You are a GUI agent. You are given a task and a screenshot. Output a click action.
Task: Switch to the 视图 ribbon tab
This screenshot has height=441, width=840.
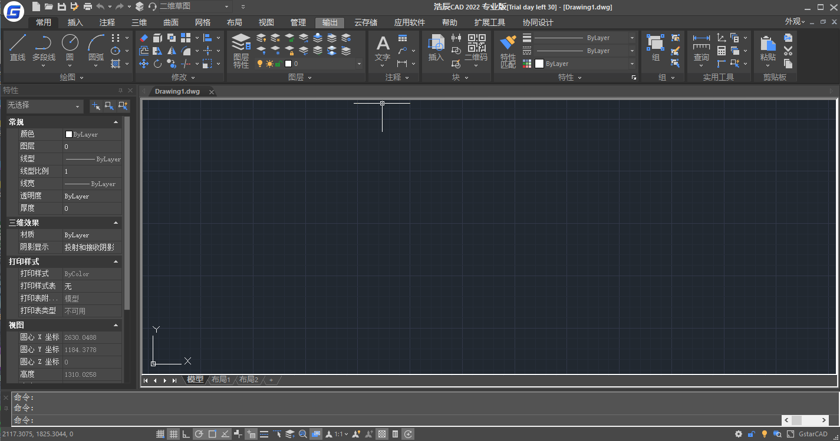(266, 22)
